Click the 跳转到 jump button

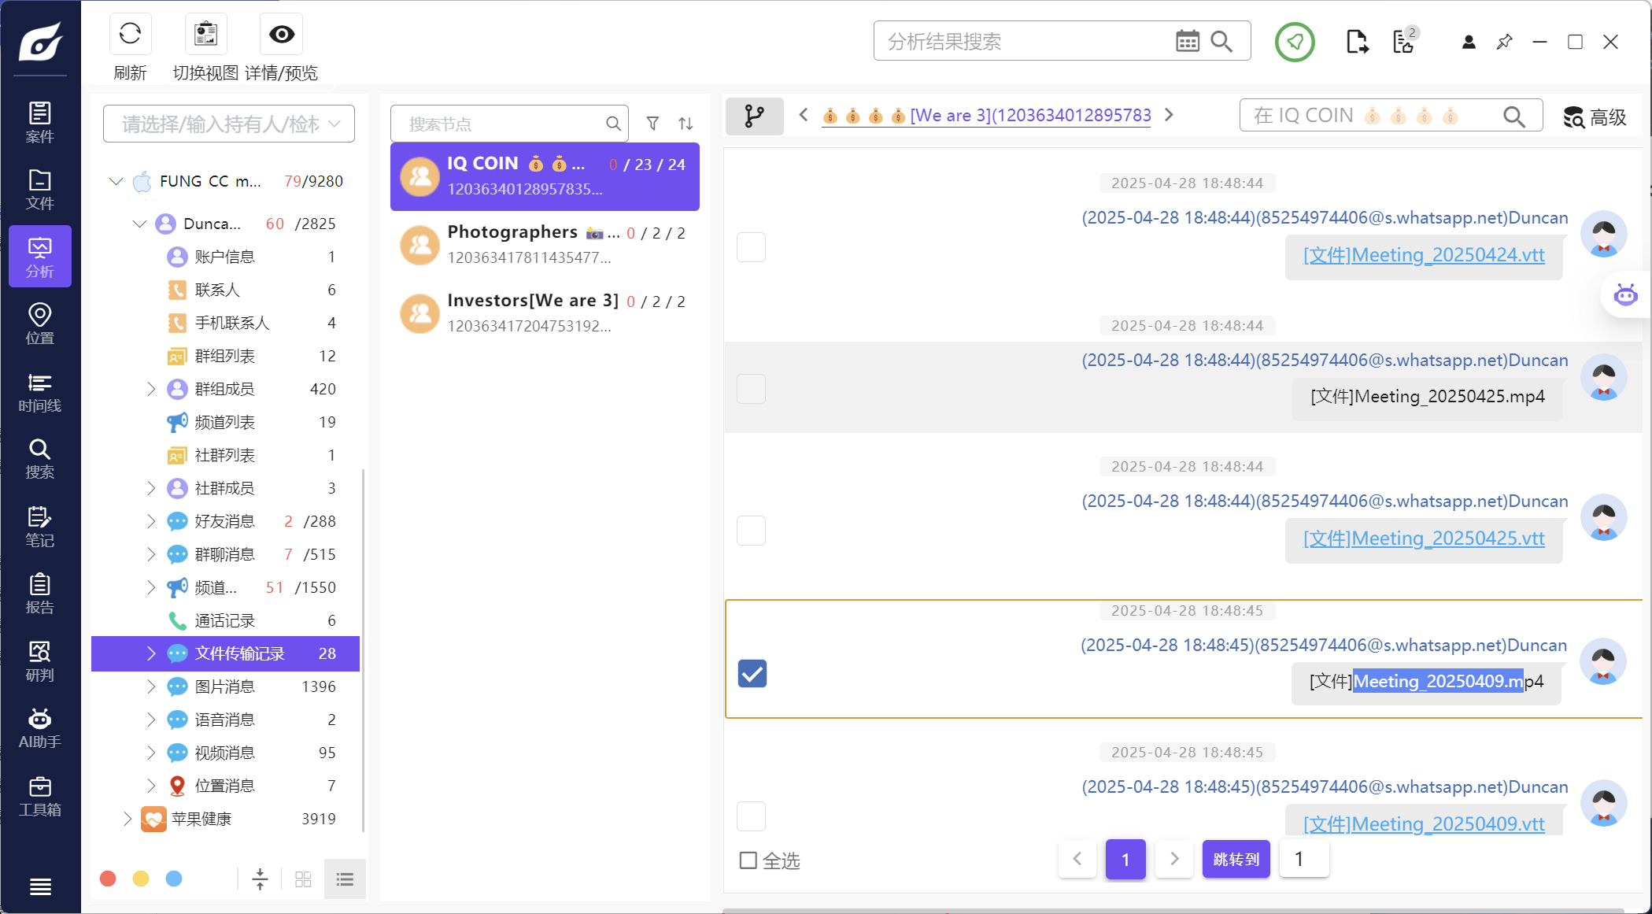tap(1236, 859)
